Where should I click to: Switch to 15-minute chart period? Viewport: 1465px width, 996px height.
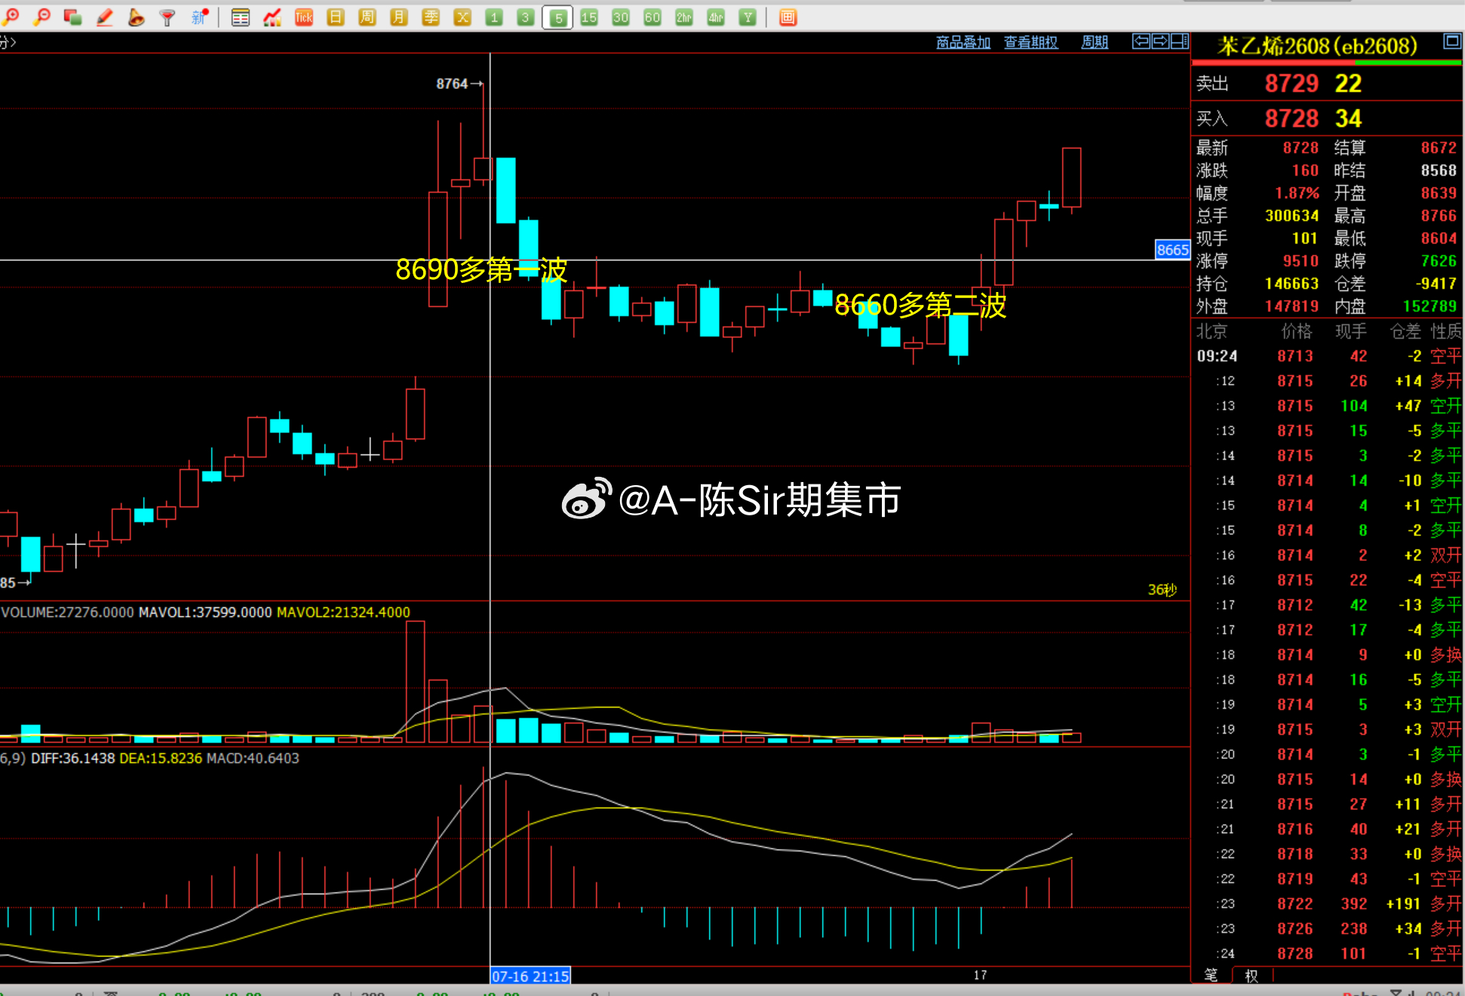click(589, 17)
